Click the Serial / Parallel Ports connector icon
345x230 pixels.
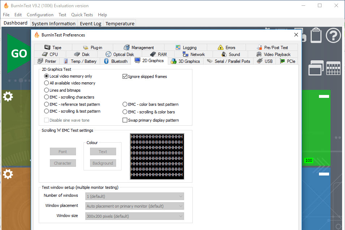210,61
